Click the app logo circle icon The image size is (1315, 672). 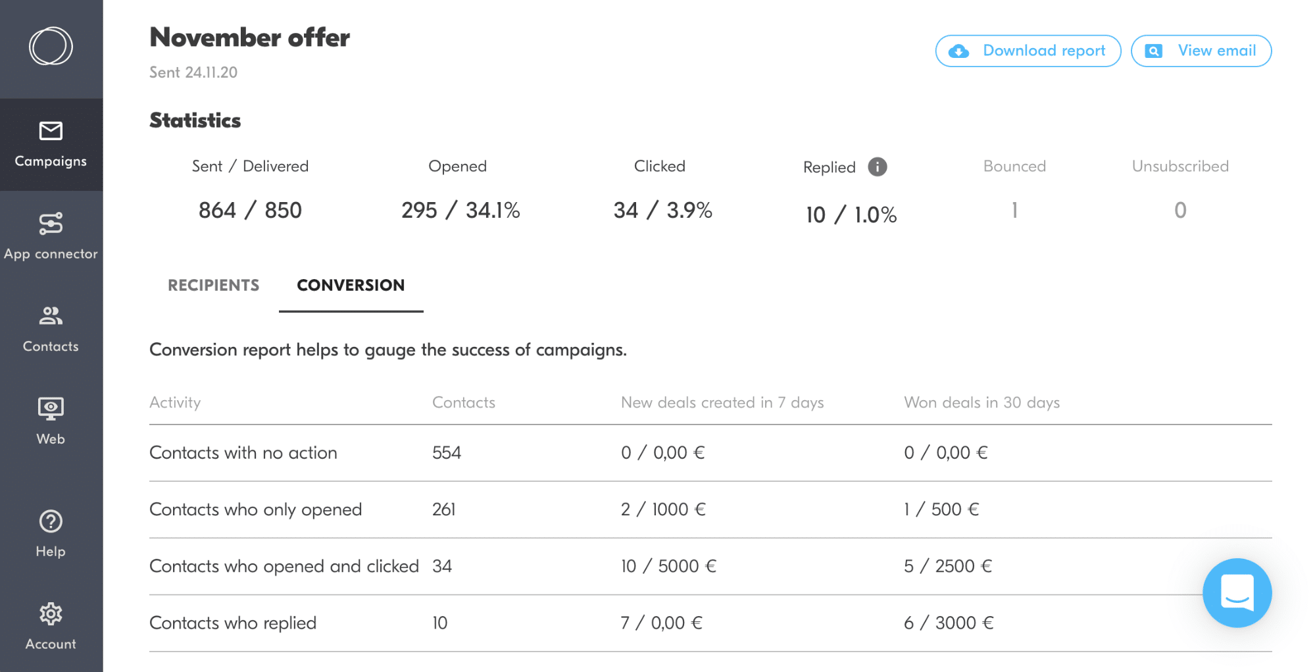[x=51, y=46]
